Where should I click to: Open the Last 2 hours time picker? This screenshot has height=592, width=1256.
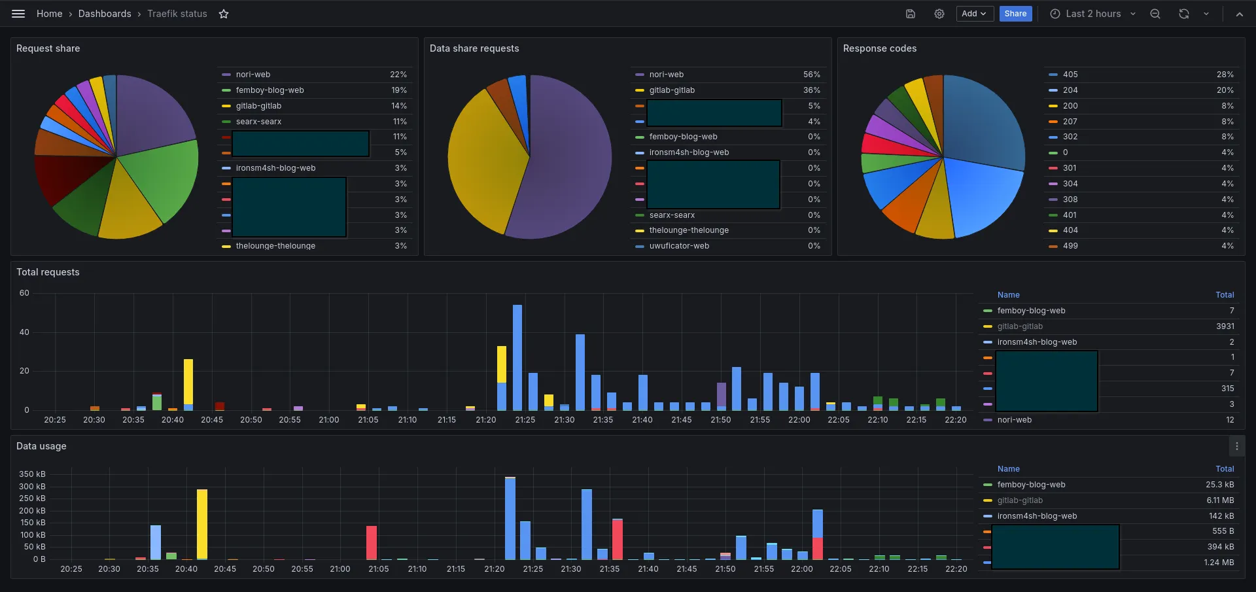[1092, 14]
